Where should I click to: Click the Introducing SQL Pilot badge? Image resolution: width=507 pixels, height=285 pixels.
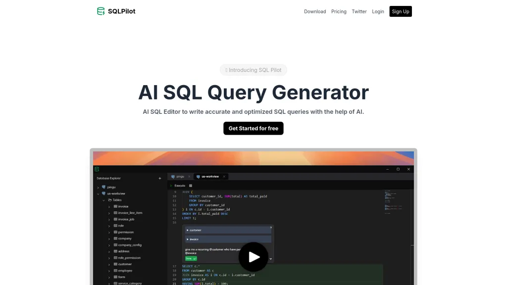click(x=253, y=70)
